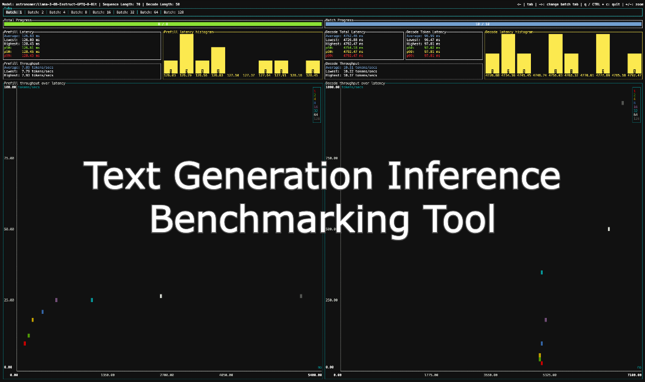Select the first Decode latency histogram bar
This screenshot has height=382, width=645.
492,63
